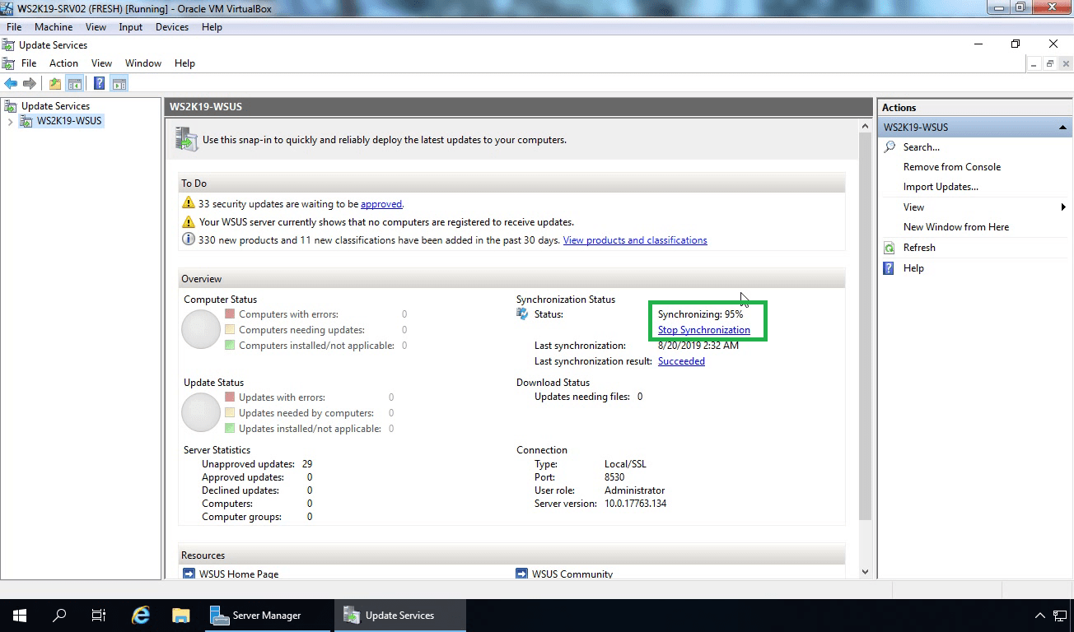Image resolution: width=1074 pixels, height=632 pixels.
Task: Open VirtualBox Machine menu
Action: click(x=54, y=27)
